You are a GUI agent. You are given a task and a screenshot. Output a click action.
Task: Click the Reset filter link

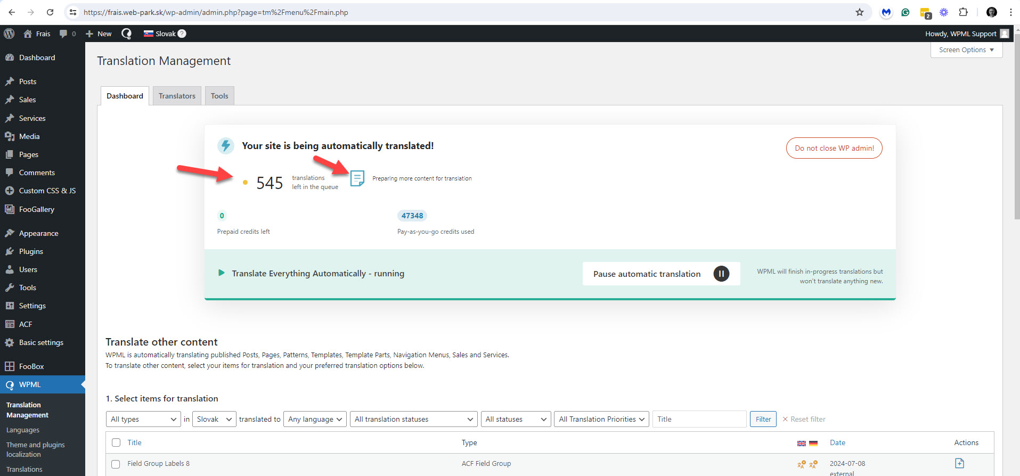tap(804, 419)
